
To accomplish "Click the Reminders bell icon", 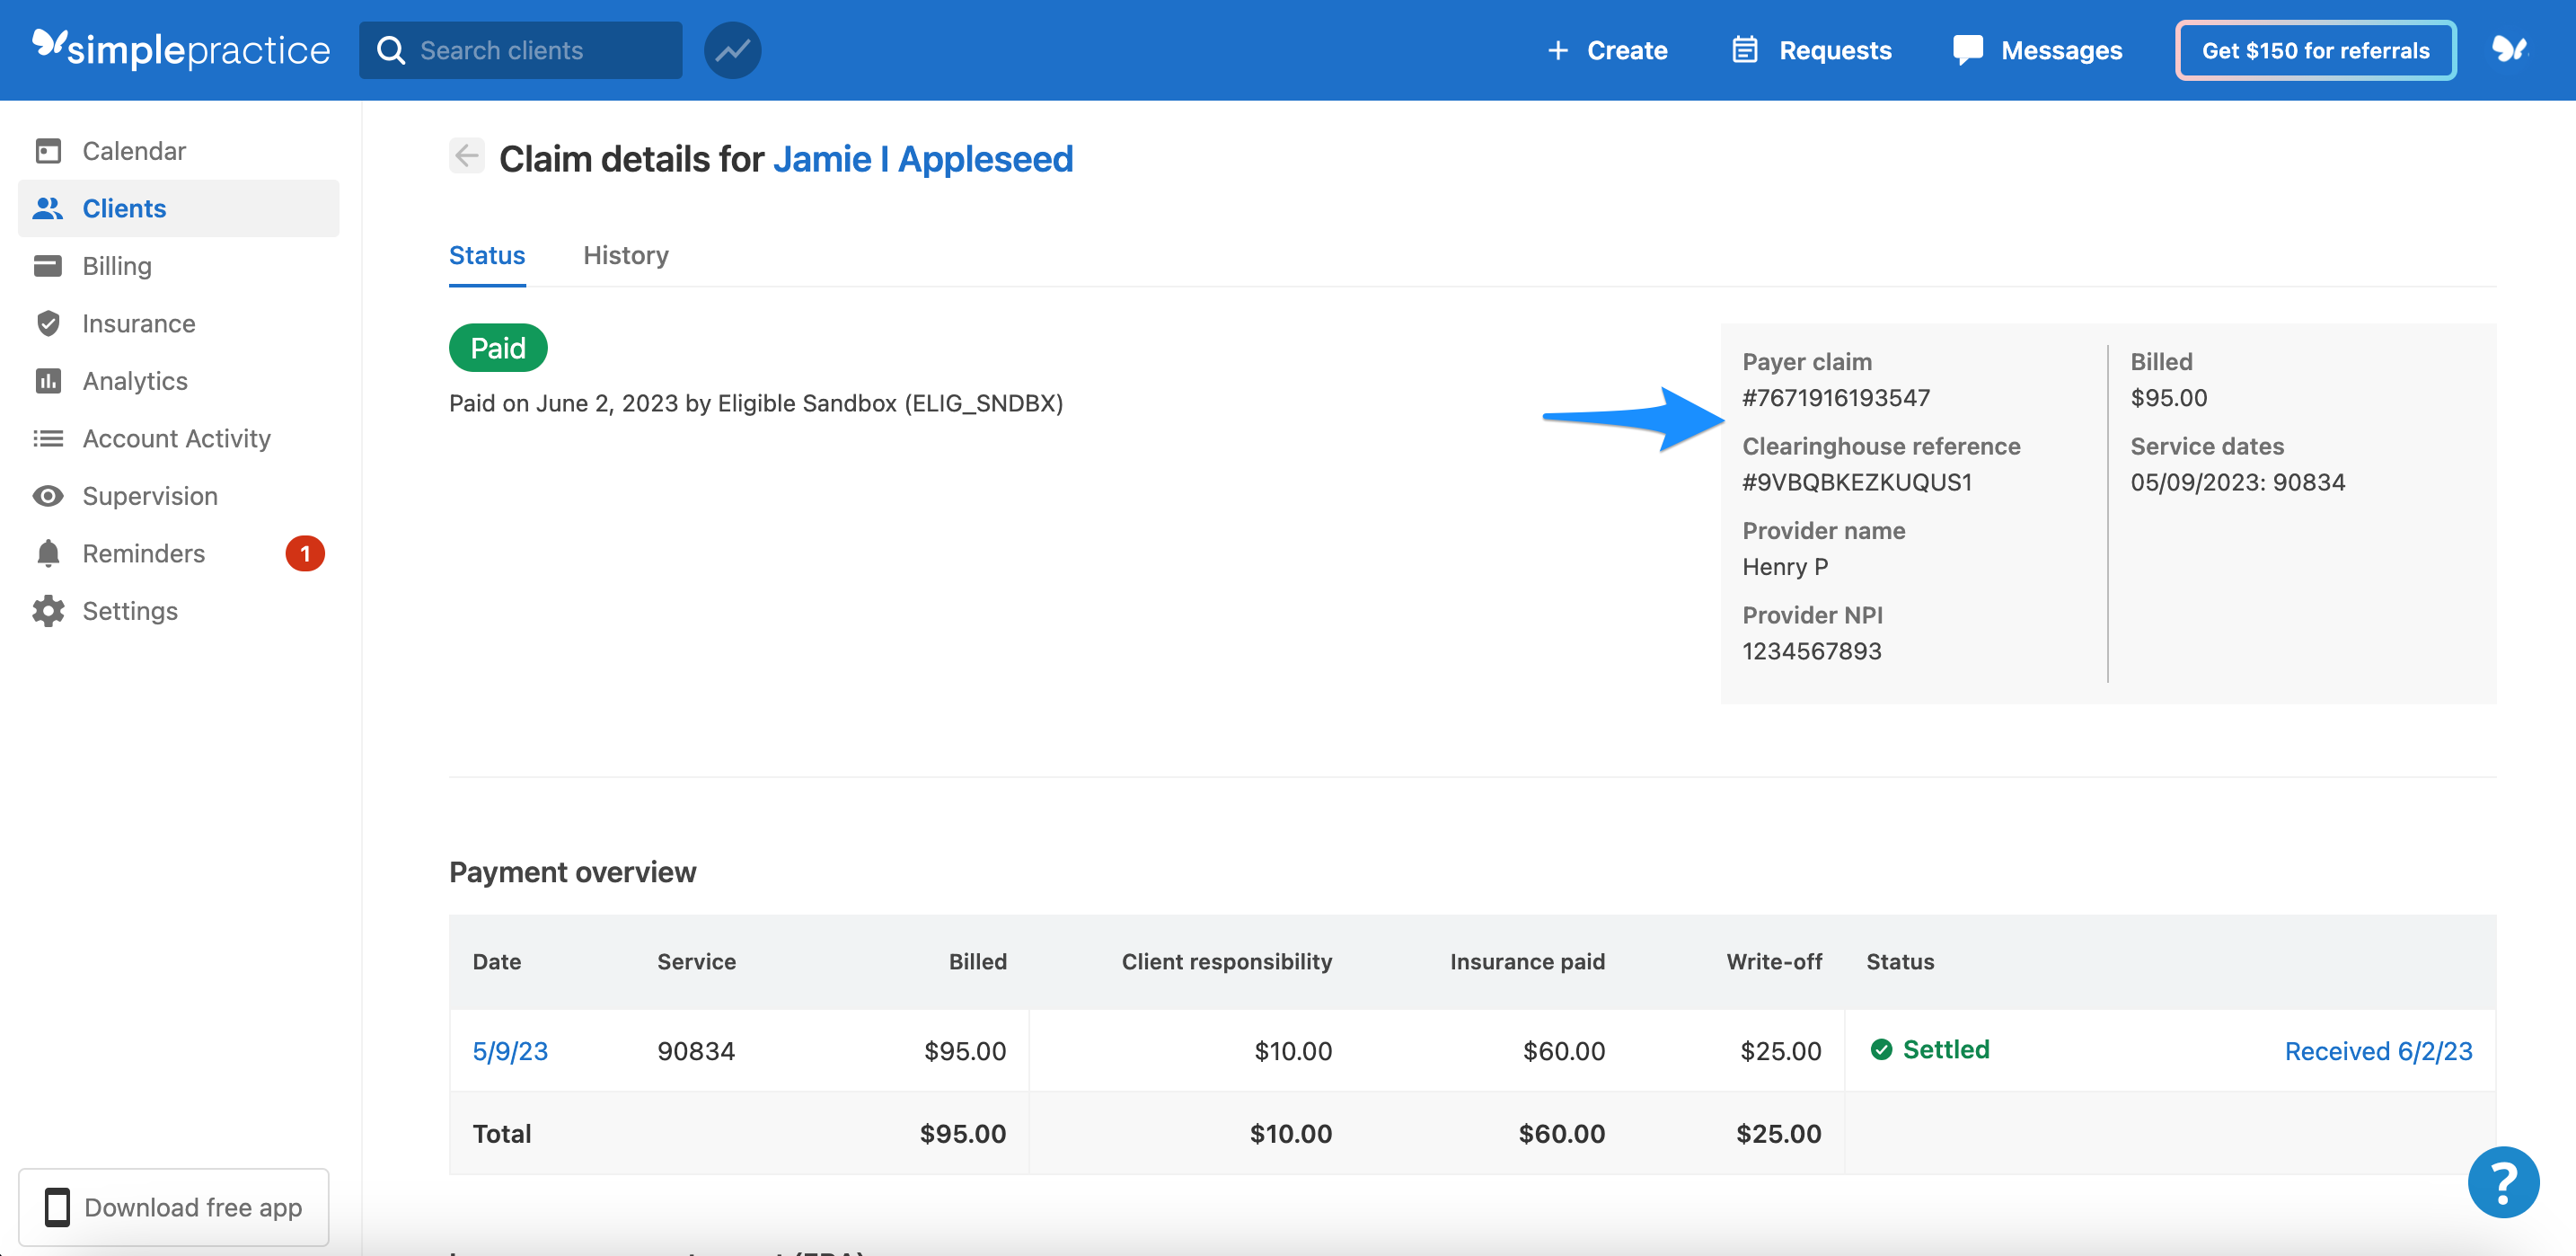I will click(x=48, y=553).
